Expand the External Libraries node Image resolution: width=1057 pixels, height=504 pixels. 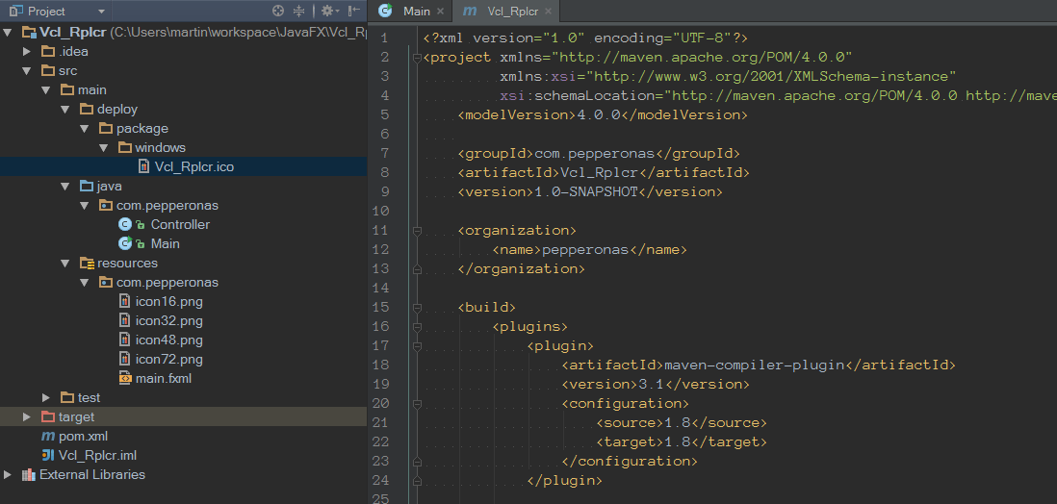(9, 474)
